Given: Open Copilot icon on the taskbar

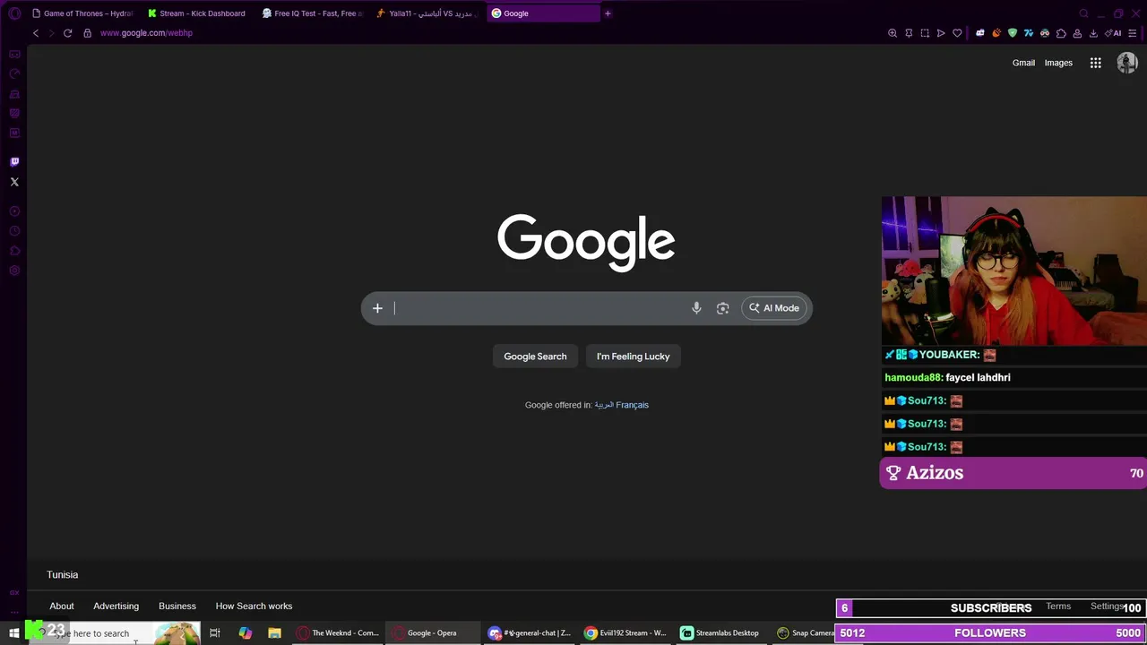Looking at the screenshot, I should click(245, 633).
